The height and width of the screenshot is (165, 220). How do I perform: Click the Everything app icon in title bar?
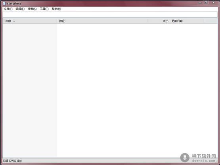[4, 4]
